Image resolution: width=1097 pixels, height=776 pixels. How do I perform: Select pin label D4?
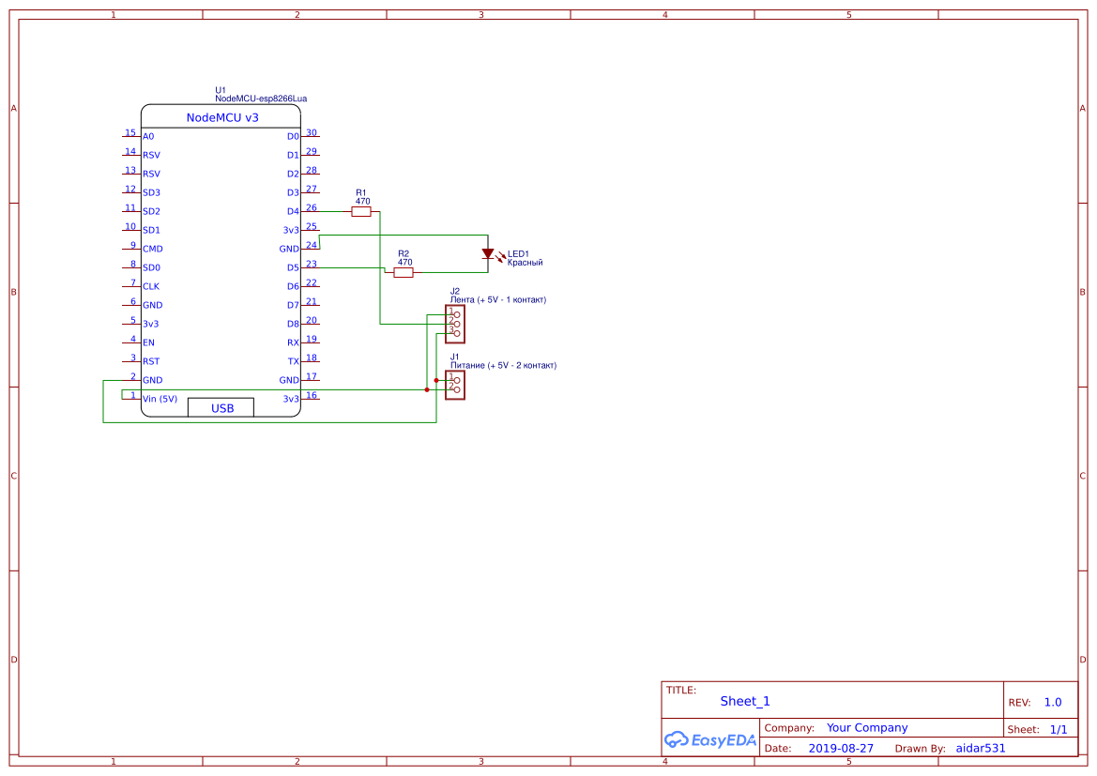tap(293, 211)
